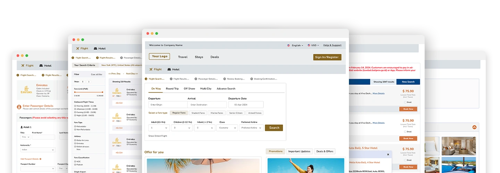Switch to the Round Trip tab
Image resolution: width=500 pixels, height=173 pixels.
pos(172,89)
